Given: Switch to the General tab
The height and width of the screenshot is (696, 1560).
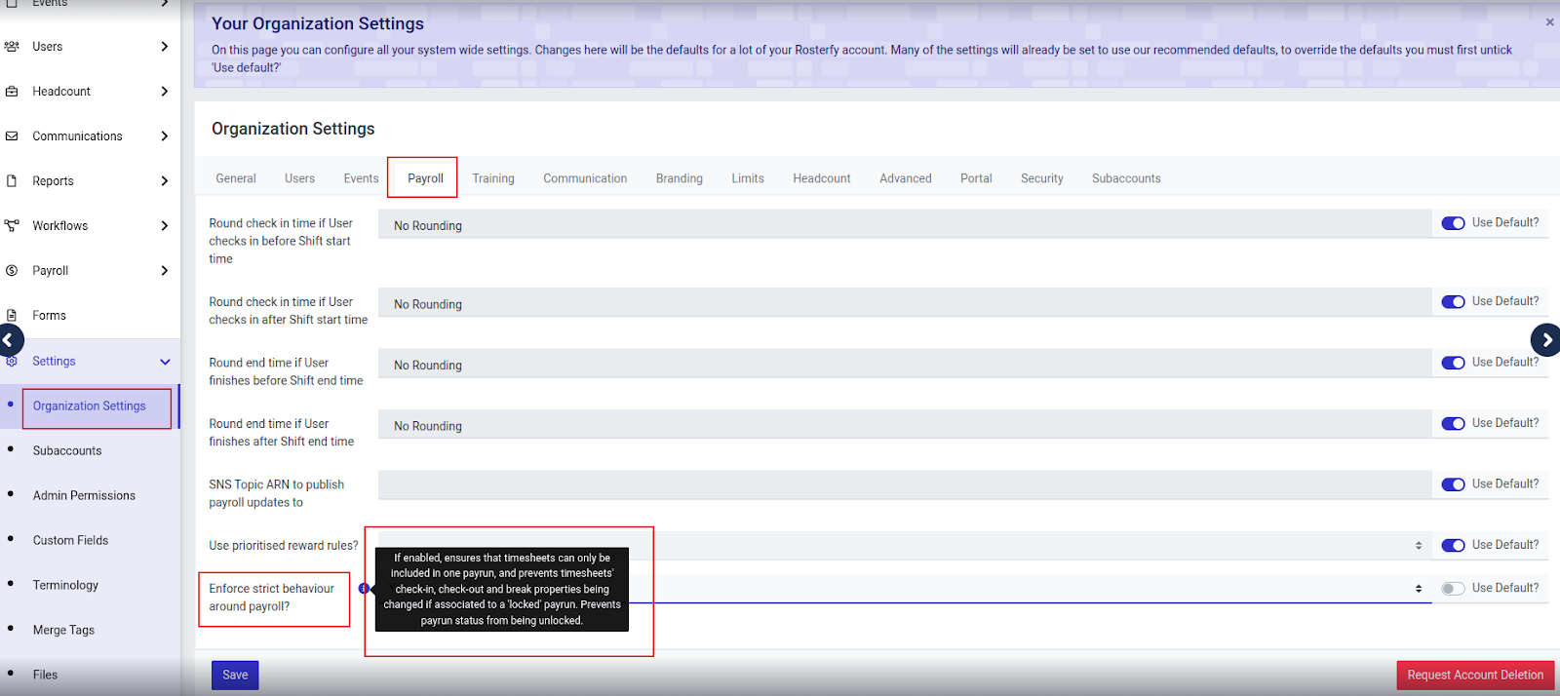Looking at the screenshot, I should [236, 178].
